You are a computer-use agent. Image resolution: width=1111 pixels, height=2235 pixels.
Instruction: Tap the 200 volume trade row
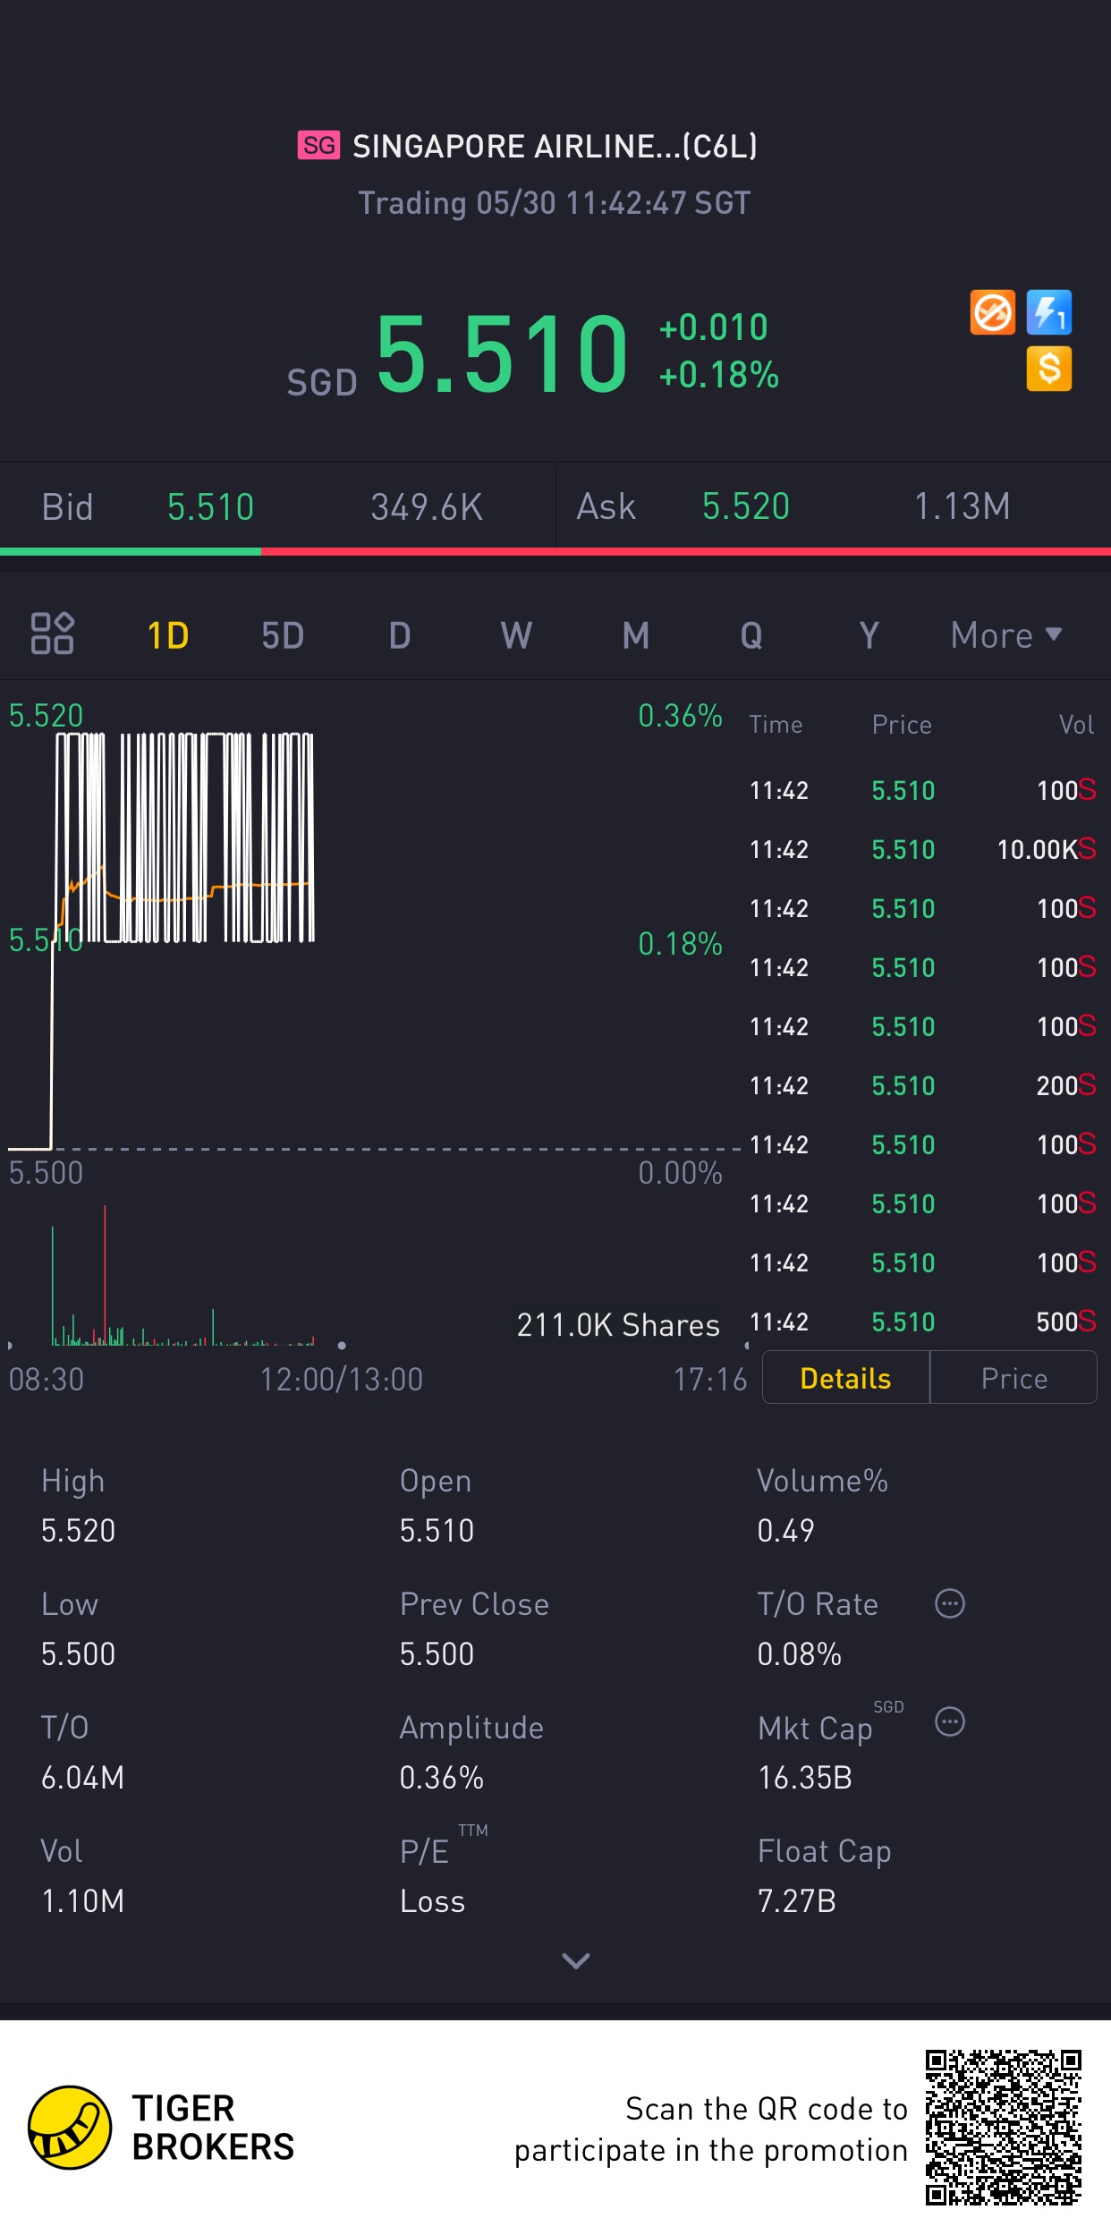tap(922, 1085)
